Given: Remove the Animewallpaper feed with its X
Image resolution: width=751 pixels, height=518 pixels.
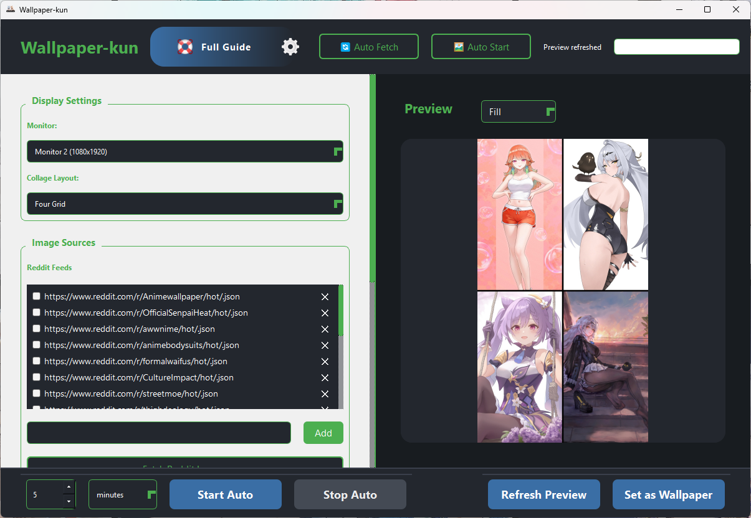Looking at the screenshot, I should tap(325, 297).
